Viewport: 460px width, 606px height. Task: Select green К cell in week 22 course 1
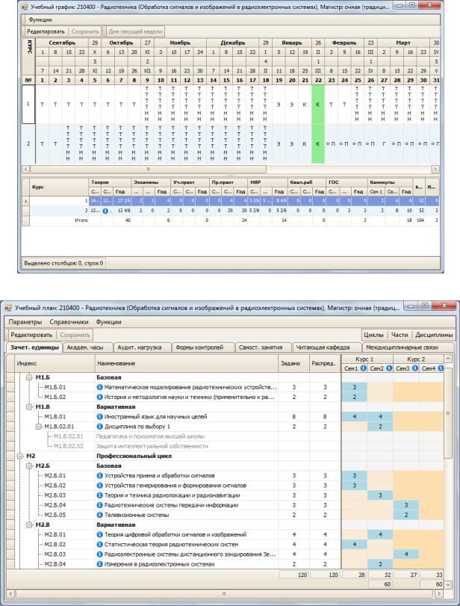[317, 105]
